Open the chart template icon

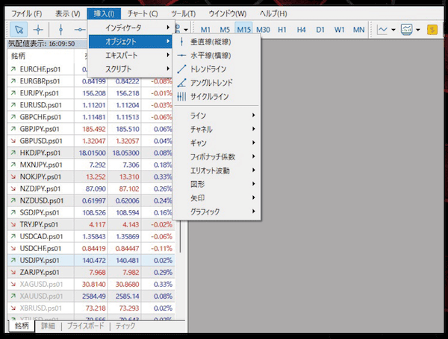click(x=406, y=29)
